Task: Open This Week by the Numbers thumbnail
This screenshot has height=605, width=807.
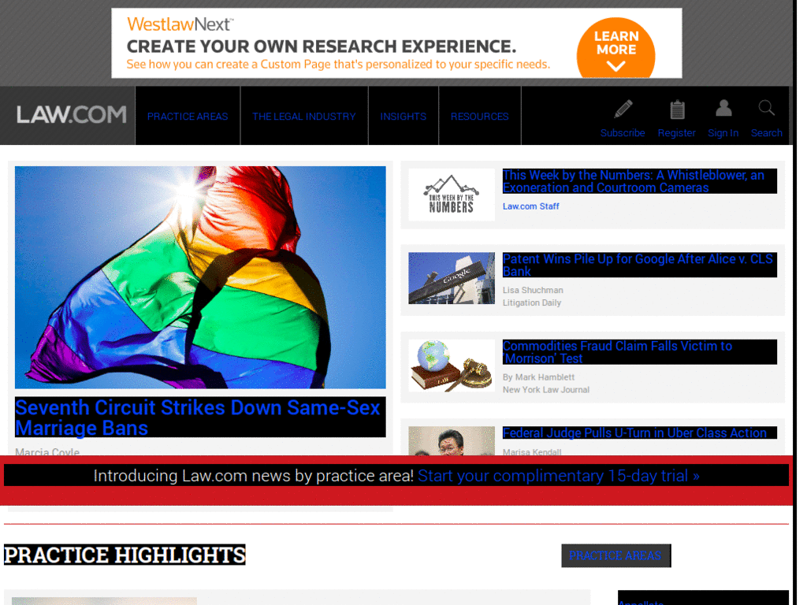Action: point(452,195)
